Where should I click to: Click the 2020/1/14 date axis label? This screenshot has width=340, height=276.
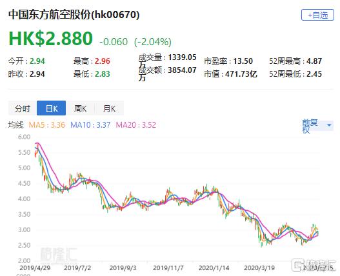point(214,268)
